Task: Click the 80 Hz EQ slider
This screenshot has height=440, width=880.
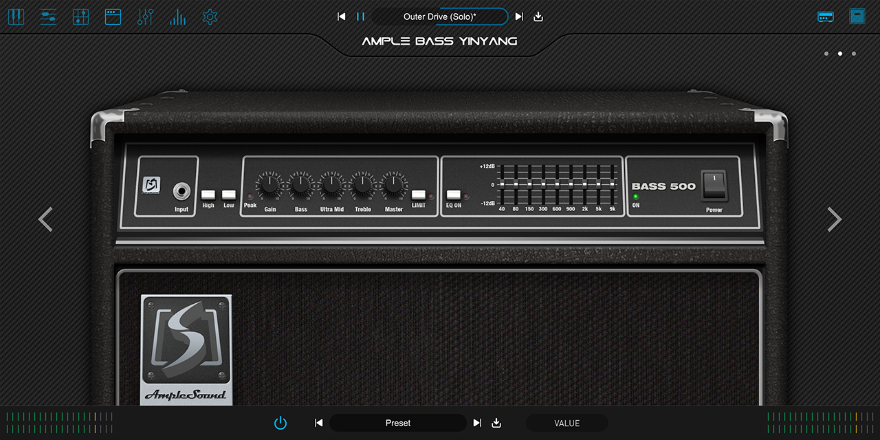Action: (x=516, y=184)
